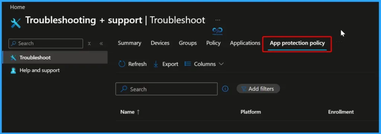Click the sidebar expand/collapse arrows icon
This screenshot has height=134, width=381.
point(89,44)
